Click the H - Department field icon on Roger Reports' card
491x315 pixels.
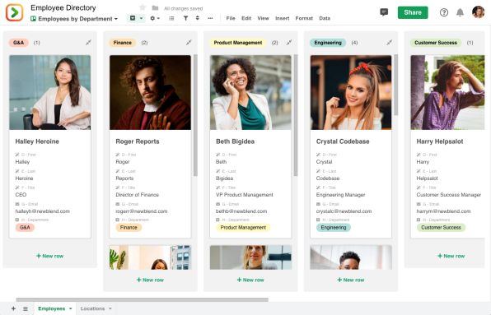coord(118,220)
